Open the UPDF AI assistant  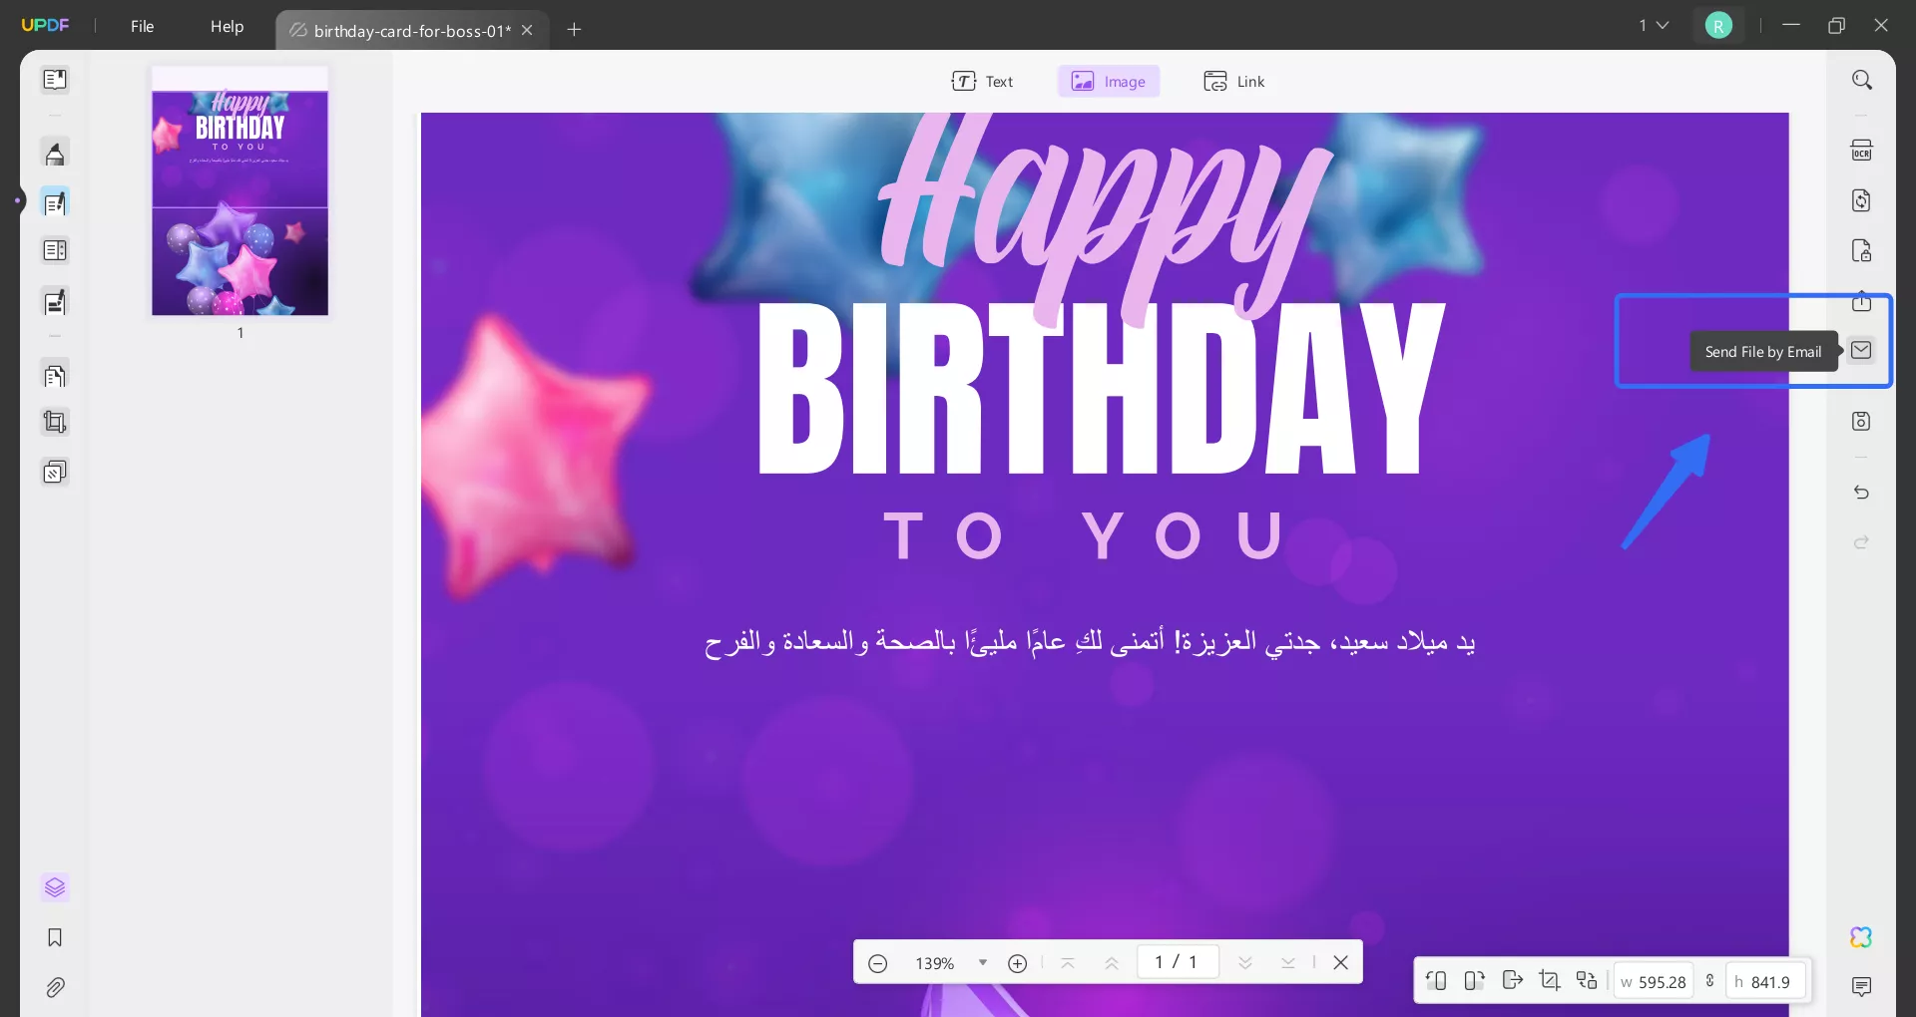click(x=1860, y=937)
